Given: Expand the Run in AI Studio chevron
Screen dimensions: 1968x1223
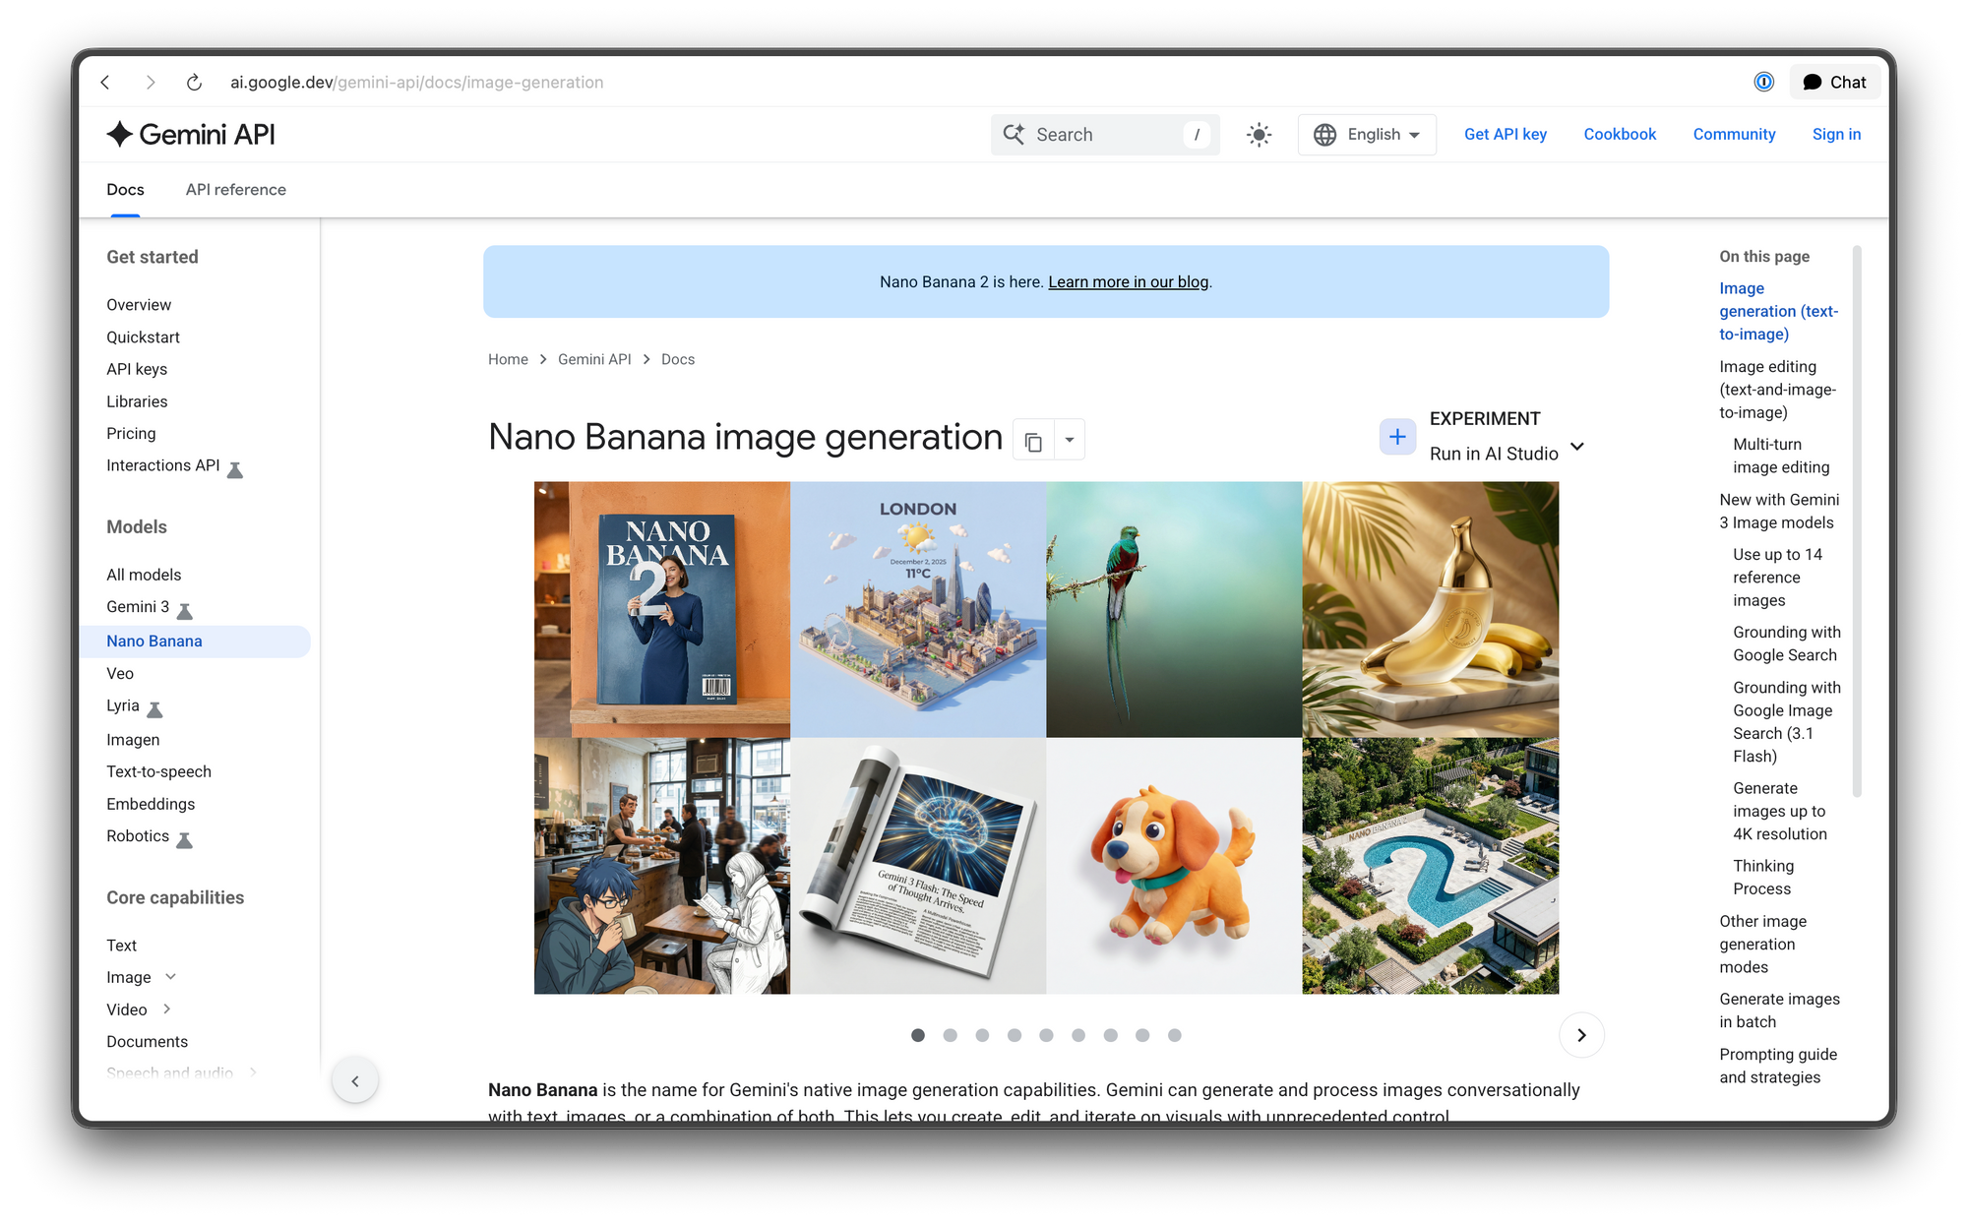Looking at the screenshot, I should [x=1577, y=448].
